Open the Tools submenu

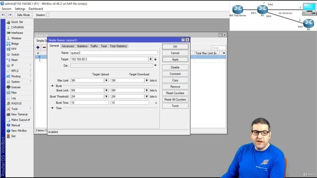pos(14,109)
